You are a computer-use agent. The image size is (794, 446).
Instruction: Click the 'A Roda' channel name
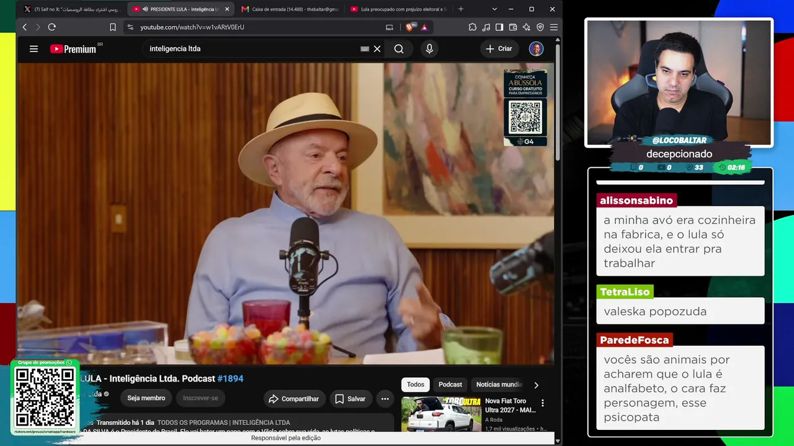494,419
